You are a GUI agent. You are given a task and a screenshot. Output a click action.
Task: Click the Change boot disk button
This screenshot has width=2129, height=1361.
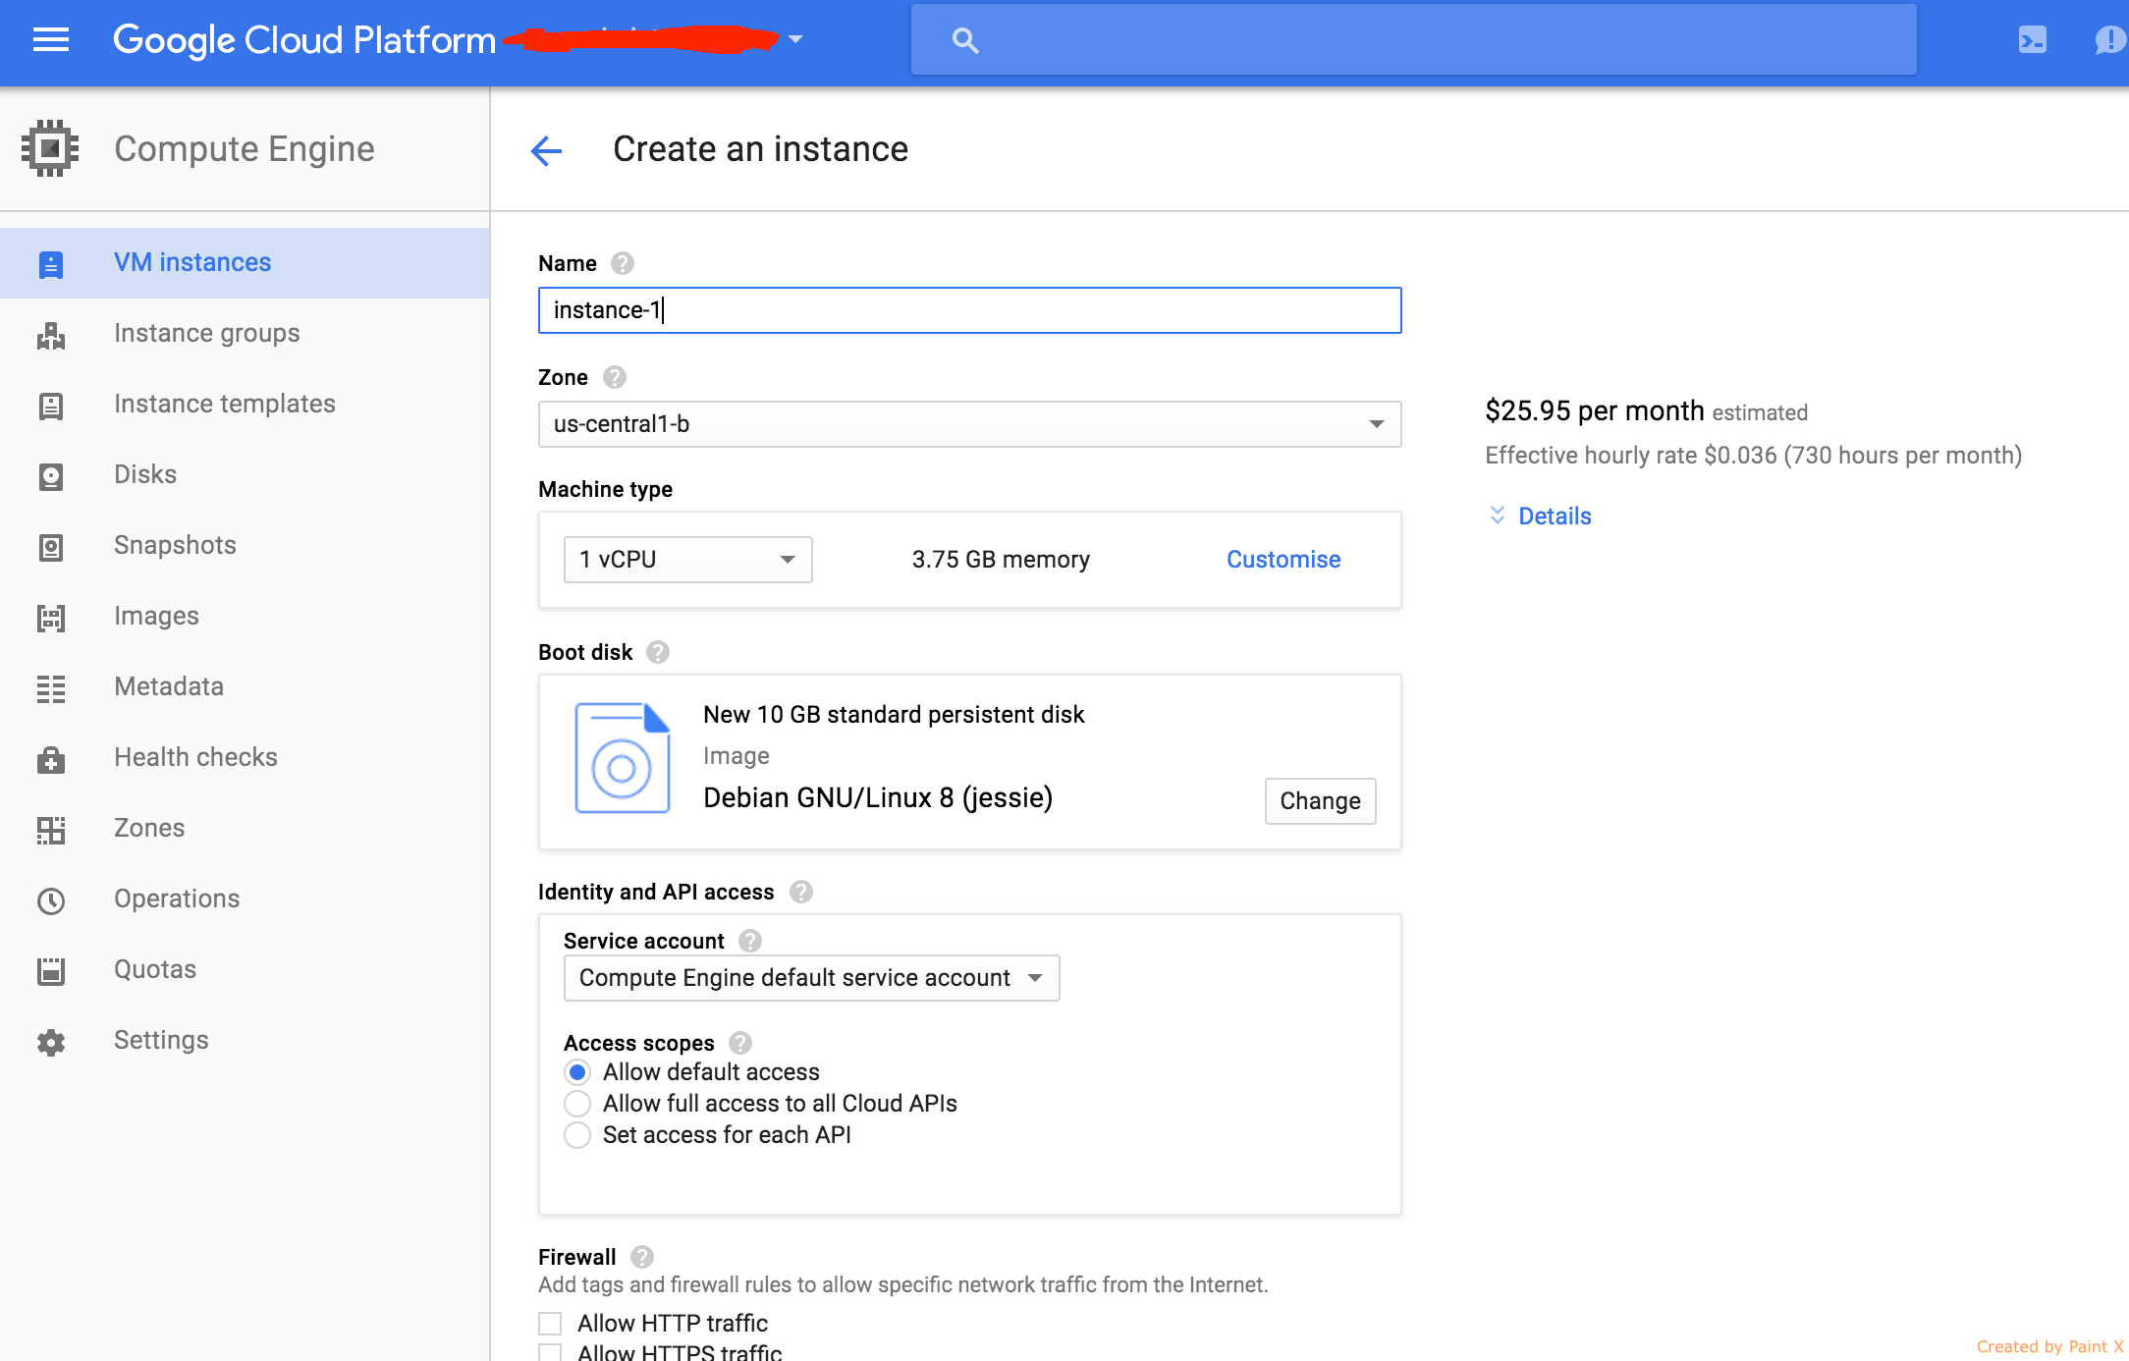[x=1320, y=801]
